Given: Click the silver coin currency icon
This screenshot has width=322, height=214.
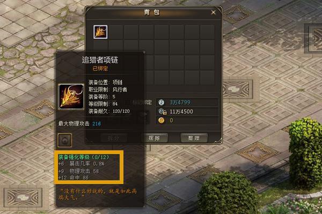Looking at the screenshot, I should [161, 102].
